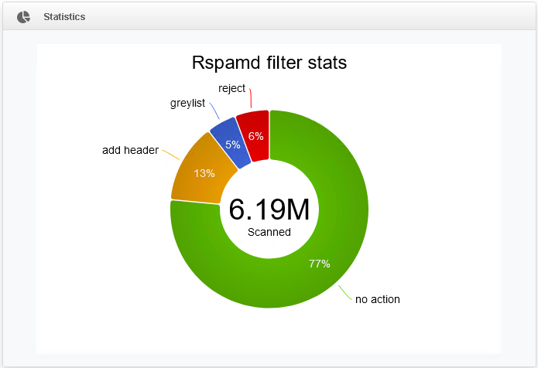Viewport: 538px width, 368px height.
Task: Click the 77% value on the chart
Action: [x=319, y=264]
